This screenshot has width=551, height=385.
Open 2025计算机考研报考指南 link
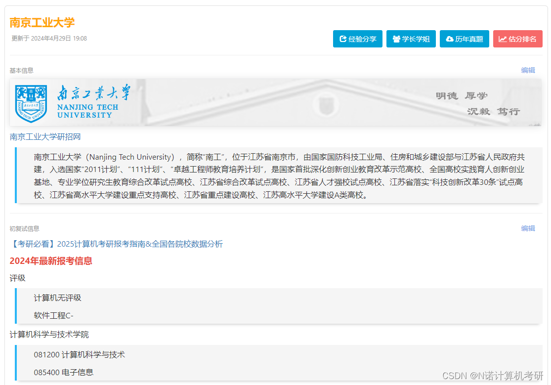pyautogui.click(x=116, y=244)
